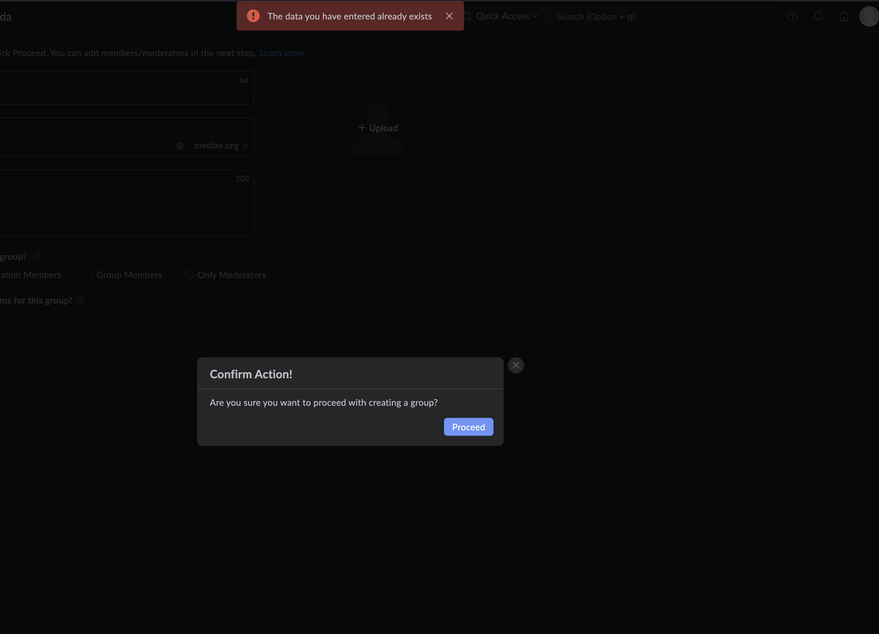879x634 pixels.
Task: Go to home icon in header
Action: 844,16
